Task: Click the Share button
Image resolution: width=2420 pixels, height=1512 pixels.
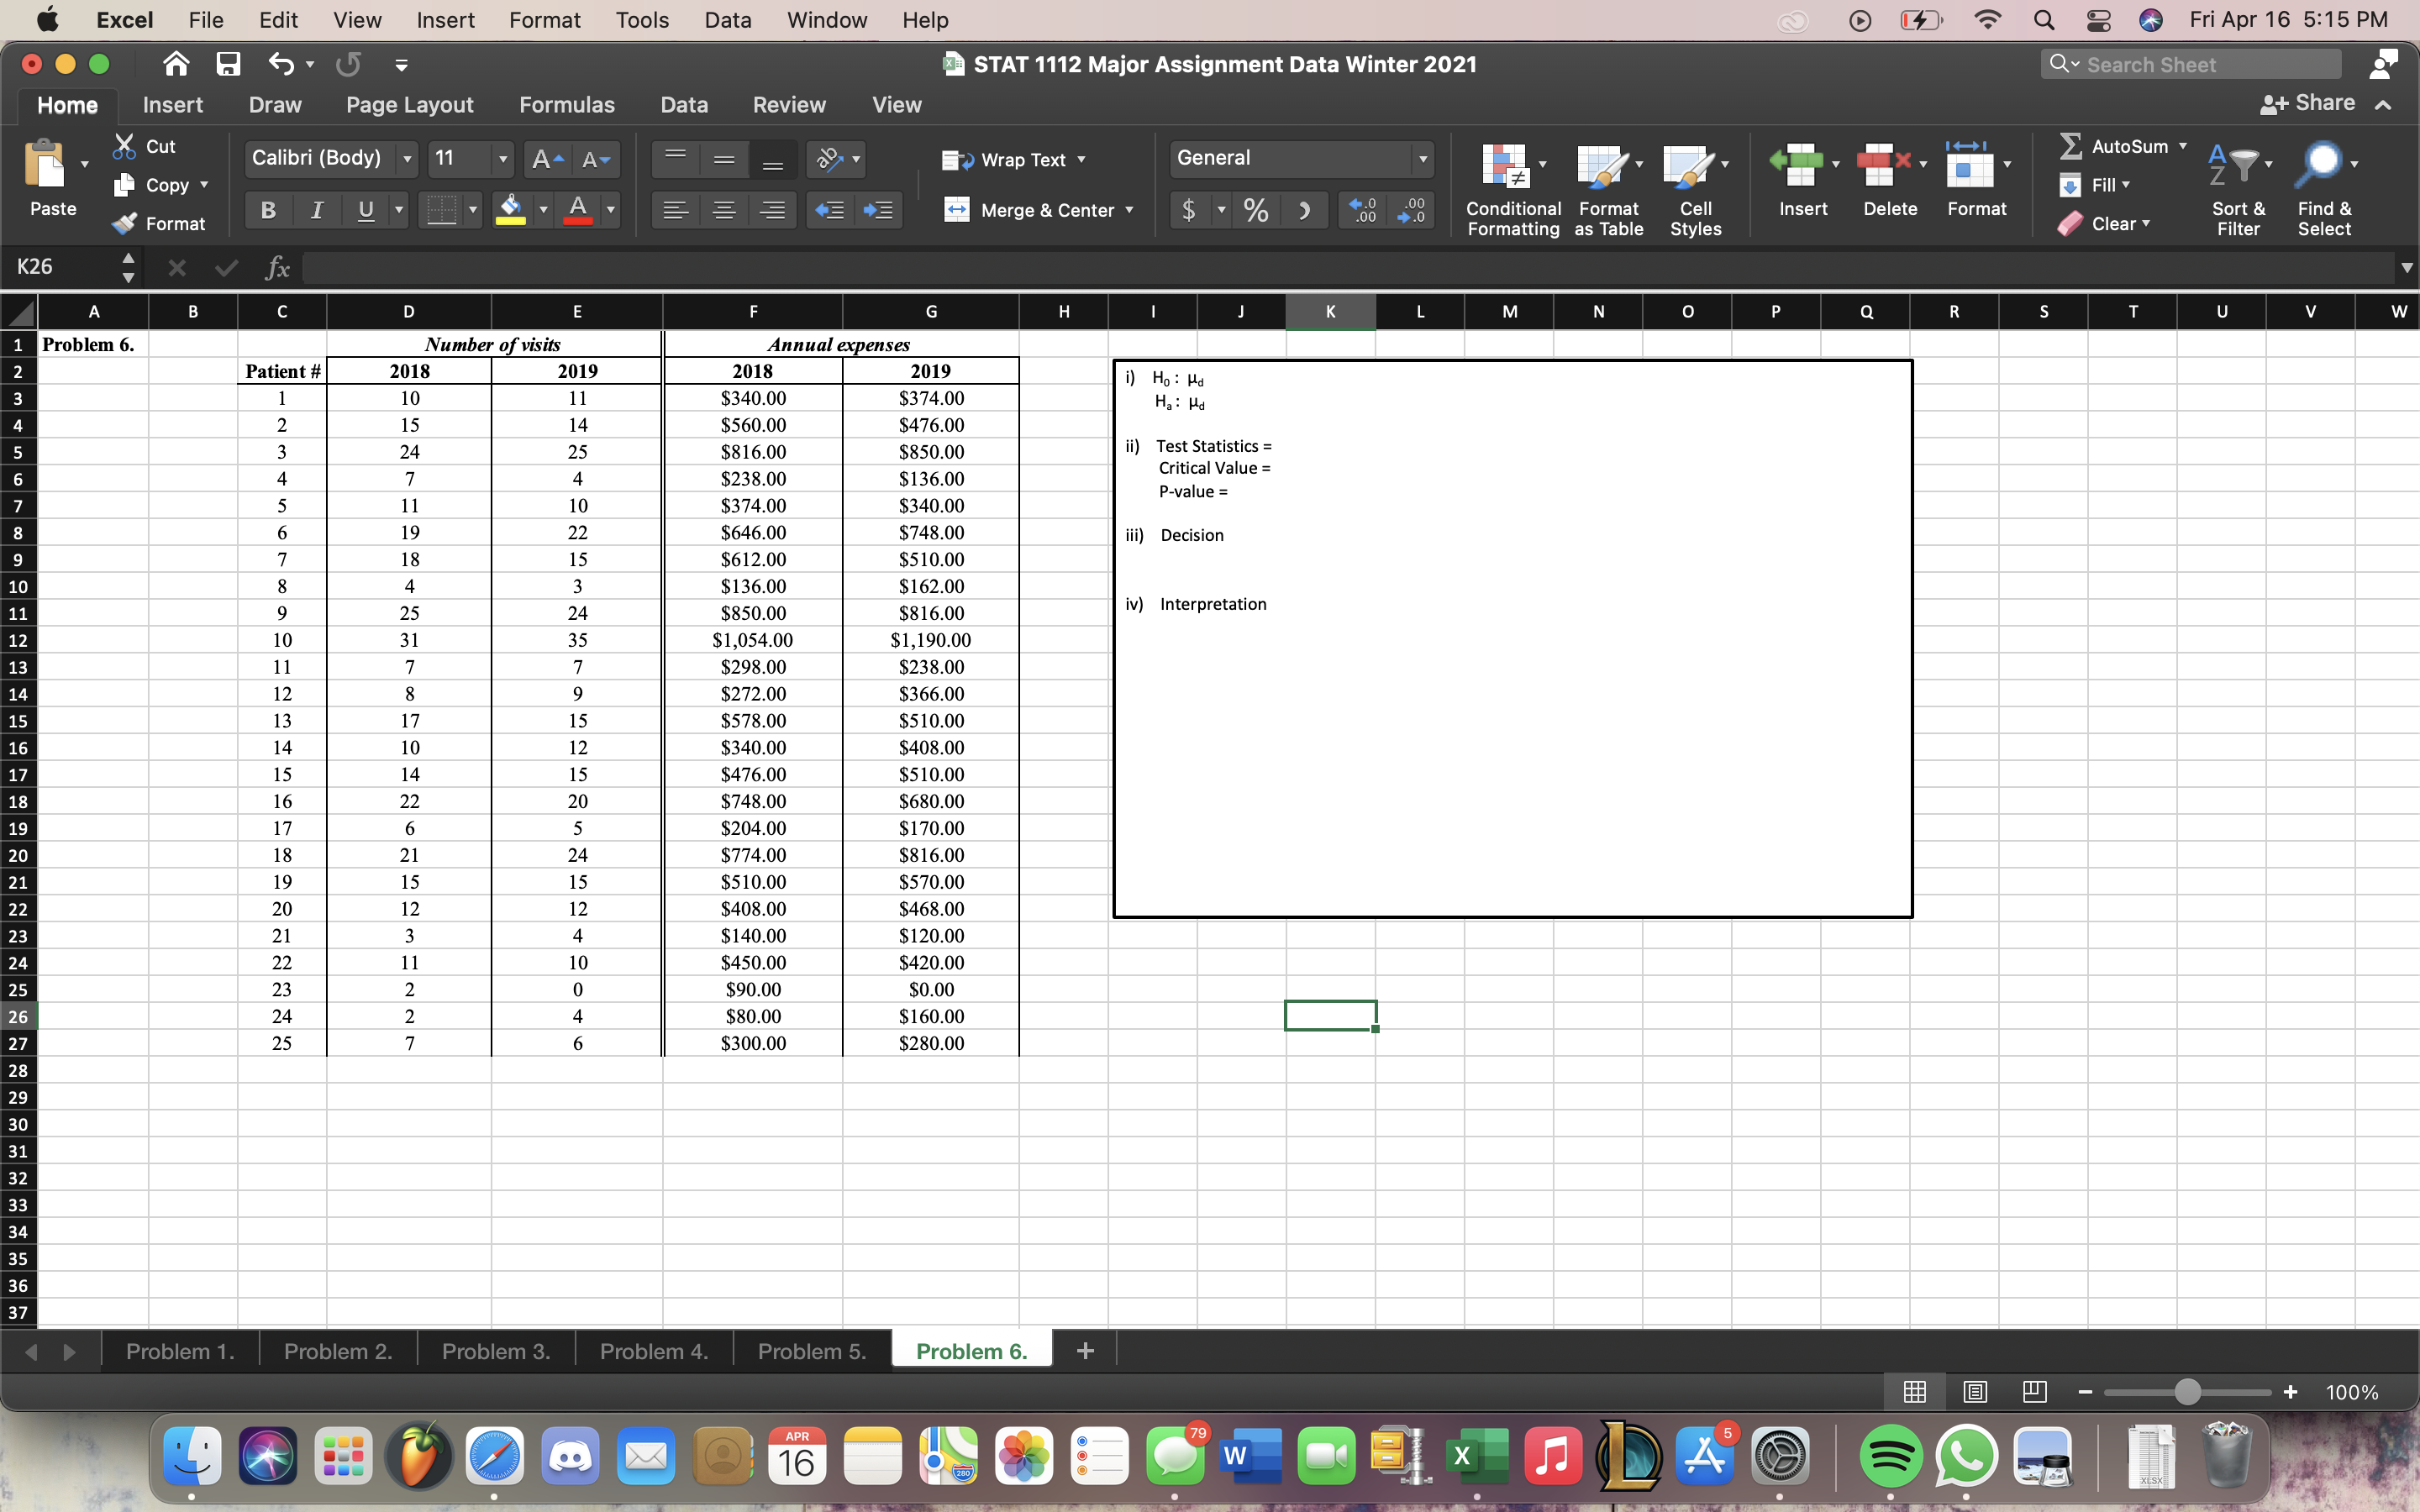Action: point(2308,104)
